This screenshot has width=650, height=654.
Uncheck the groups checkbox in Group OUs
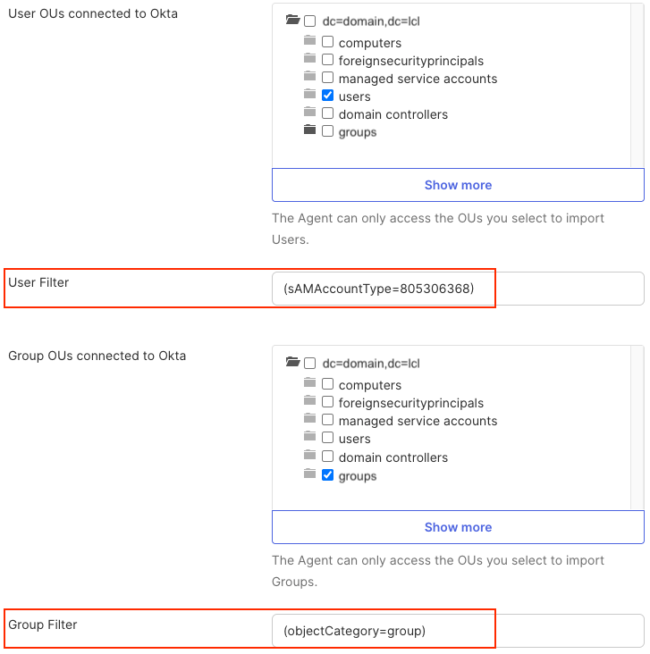pos(328,475)
